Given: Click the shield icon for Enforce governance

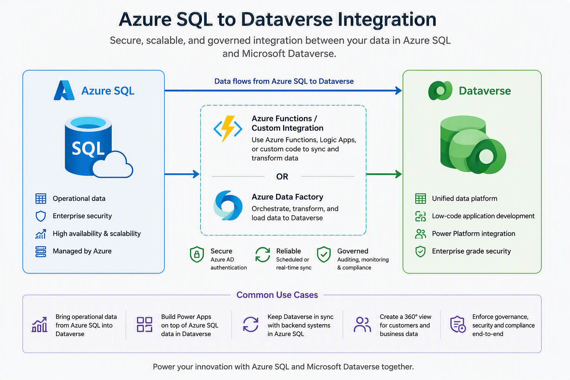Looking at the screenshot, I should 458,324.
